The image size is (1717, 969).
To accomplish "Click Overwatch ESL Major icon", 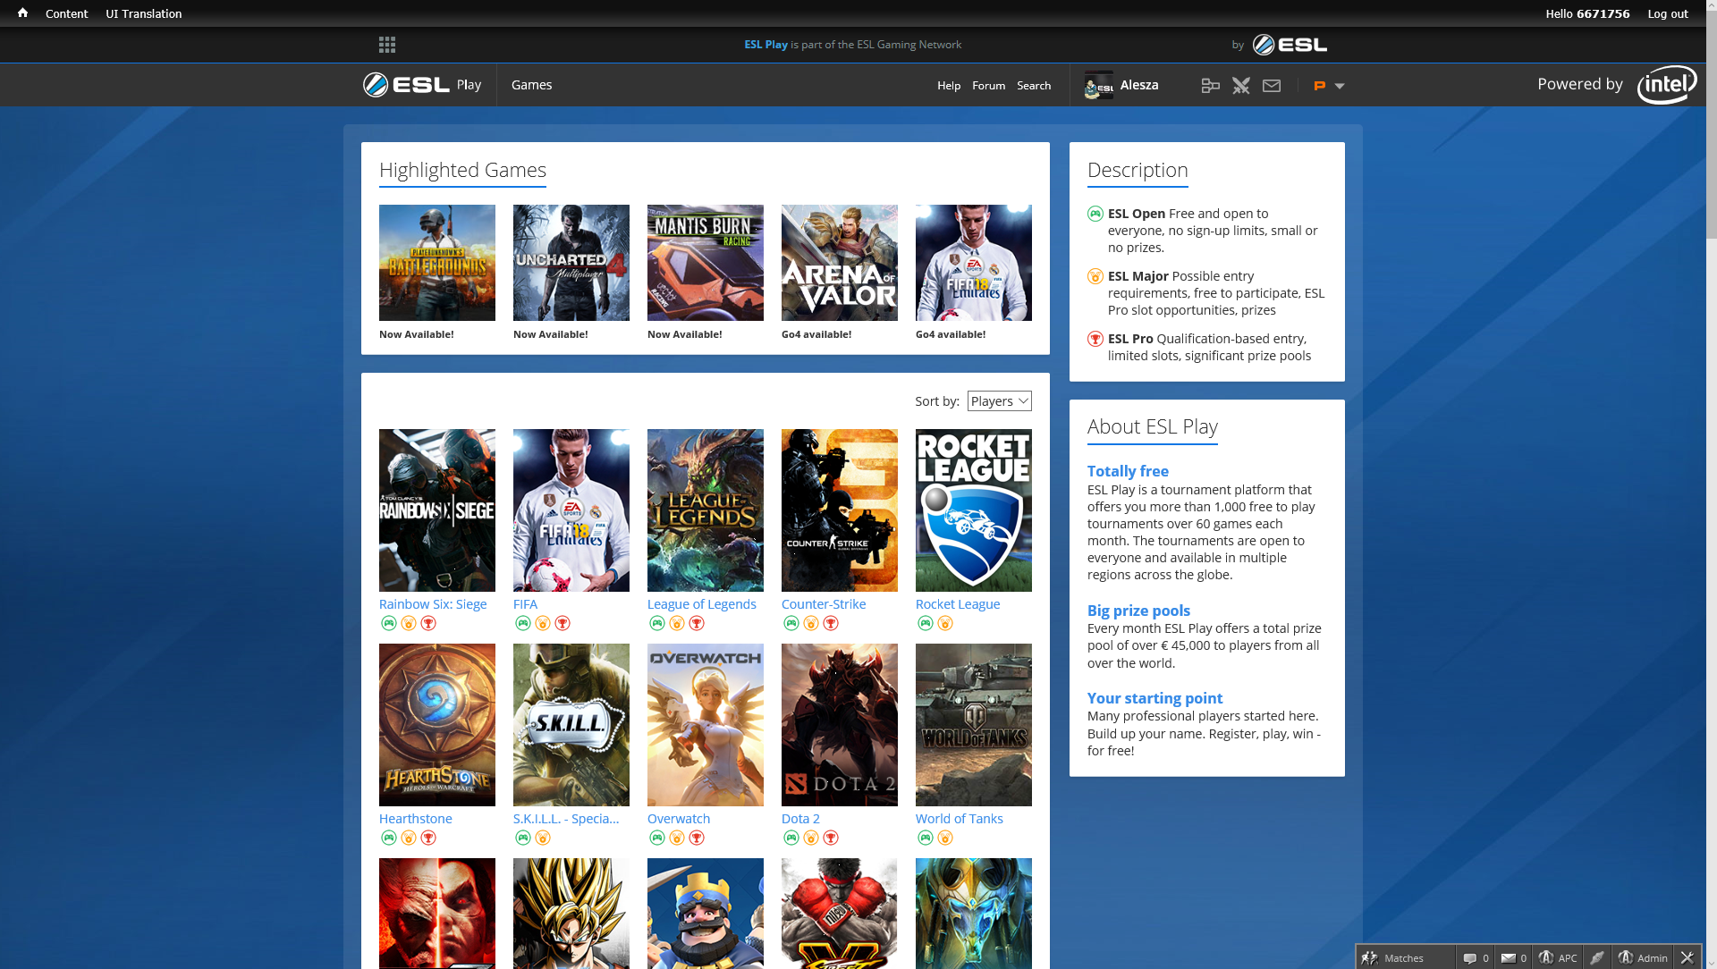I will point(677,838).
